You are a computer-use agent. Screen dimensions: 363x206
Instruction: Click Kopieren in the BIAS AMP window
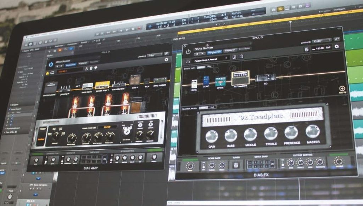click(83, 63)
